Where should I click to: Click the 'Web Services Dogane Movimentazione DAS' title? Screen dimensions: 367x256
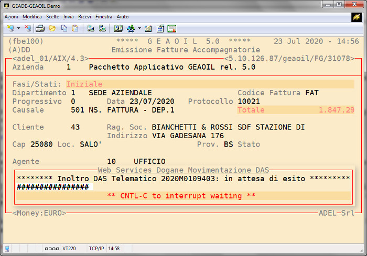[183, 170]
